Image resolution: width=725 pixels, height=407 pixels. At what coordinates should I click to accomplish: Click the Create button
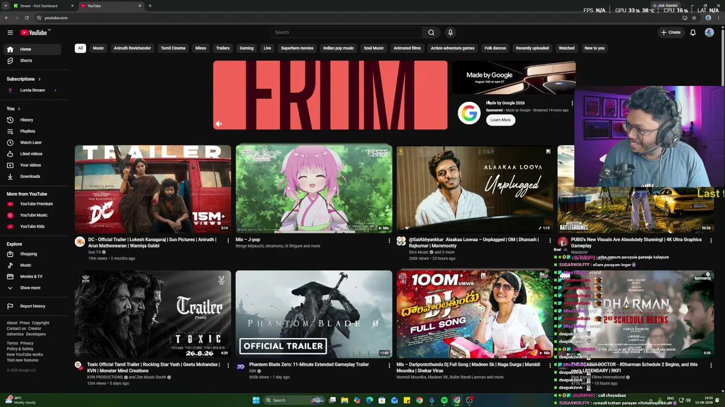[671, 32]
